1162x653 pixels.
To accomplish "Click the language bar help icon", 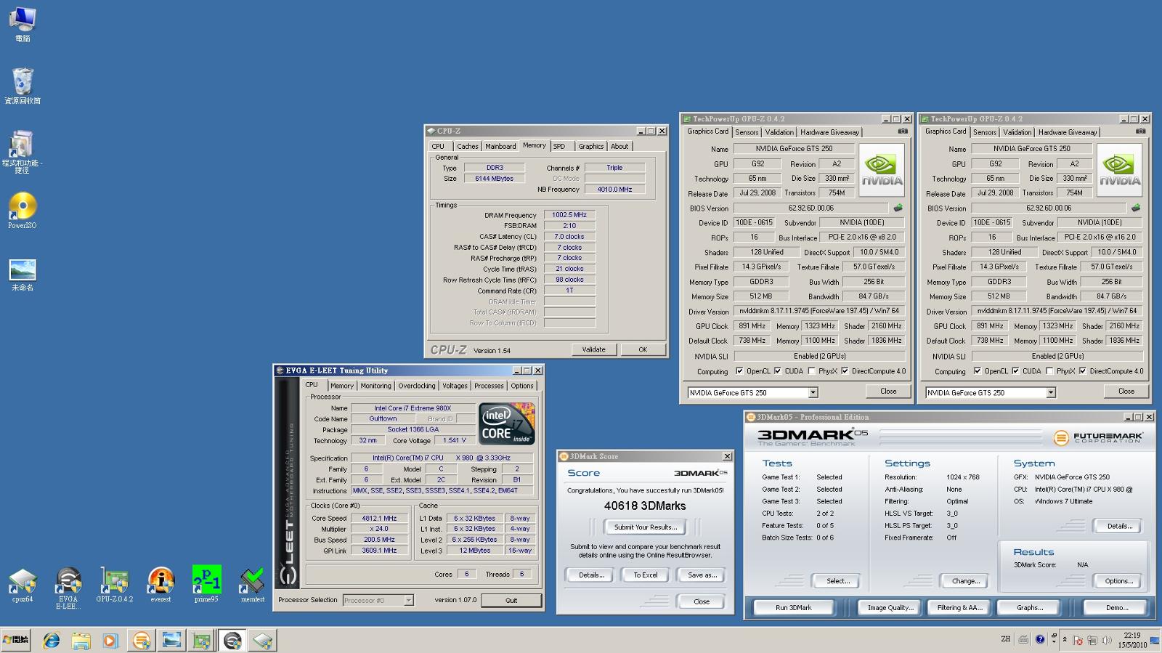I will [x=1040, y=639].
